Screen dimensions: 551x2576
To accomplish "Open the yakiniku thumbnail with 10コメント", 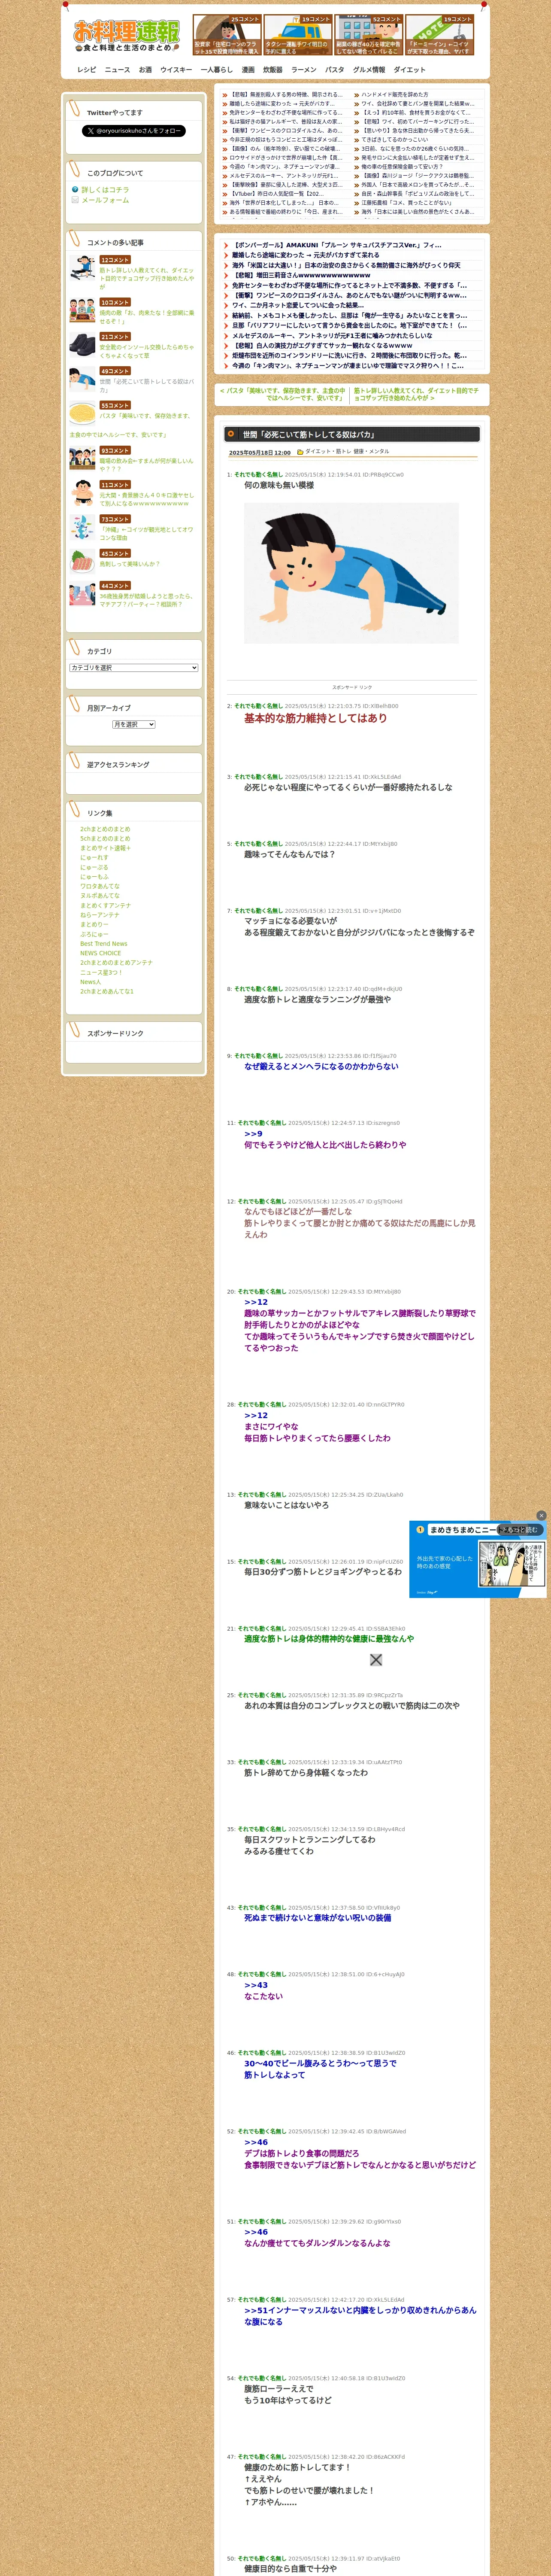I will pos(83,311).
